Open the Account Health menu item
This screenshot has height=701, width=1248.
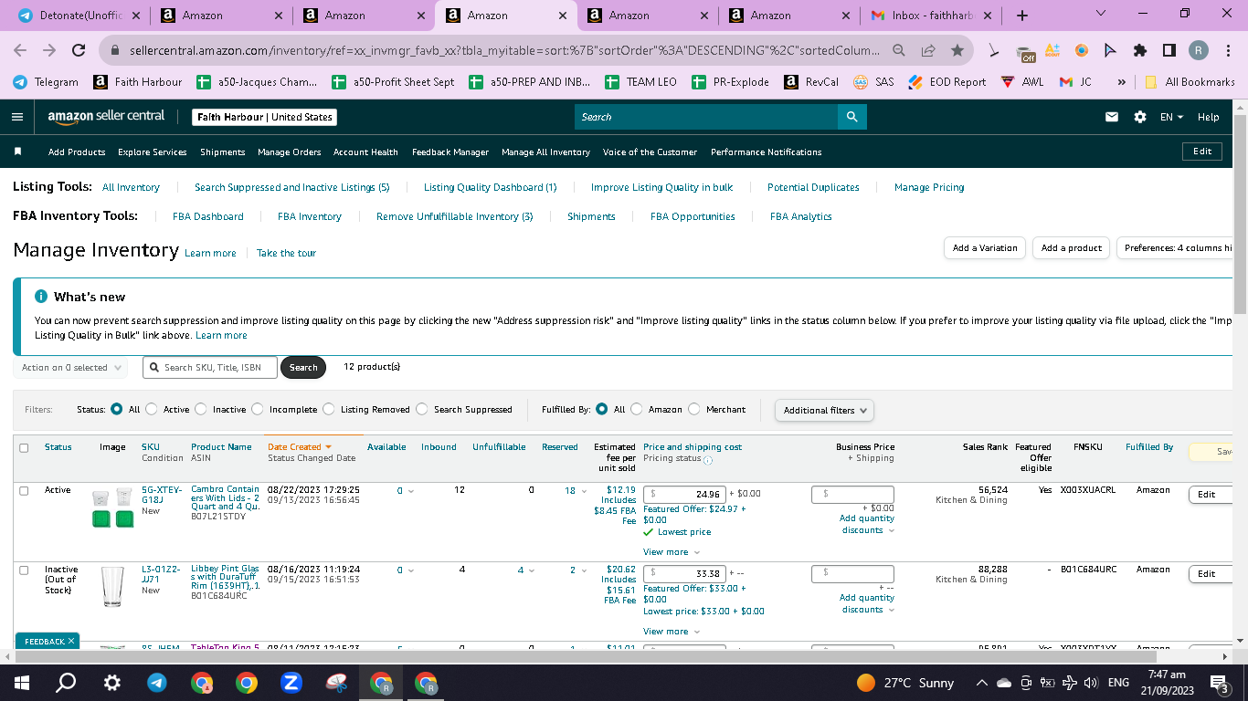365,152
